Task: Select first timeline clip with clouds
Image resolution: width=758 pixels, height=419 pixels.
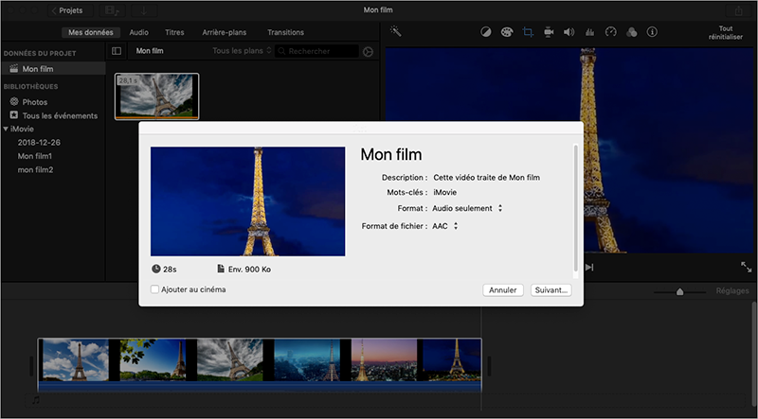Action: tap(76, 359)
